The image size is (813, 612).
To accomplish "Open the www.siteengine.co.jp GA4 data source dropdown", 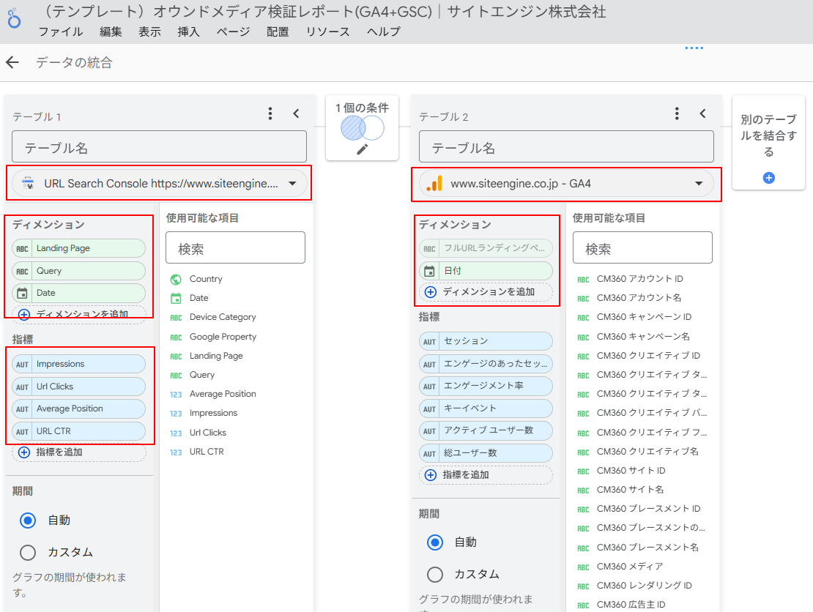I will (566, 184).
